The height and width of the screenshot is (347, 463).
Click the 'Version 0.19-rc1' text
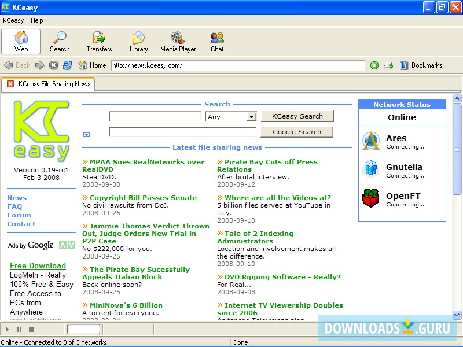click(x=41, y=170)
